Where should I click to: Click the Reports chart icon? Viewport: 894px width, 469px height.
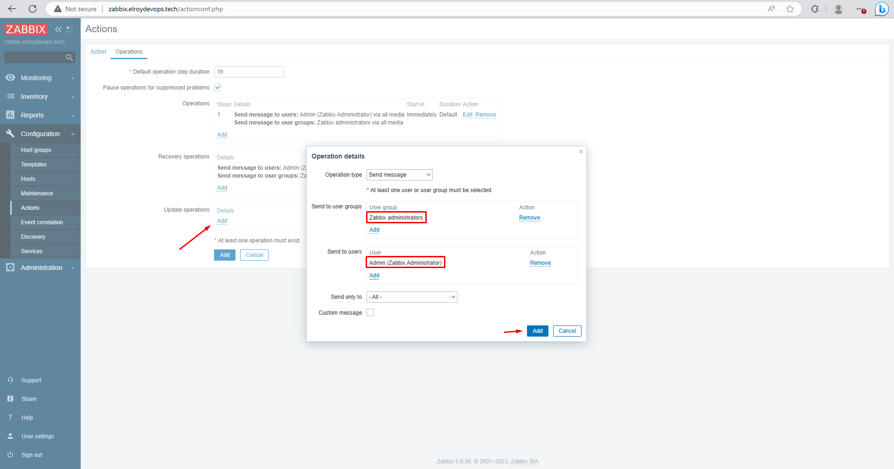[x=10, y=115]
